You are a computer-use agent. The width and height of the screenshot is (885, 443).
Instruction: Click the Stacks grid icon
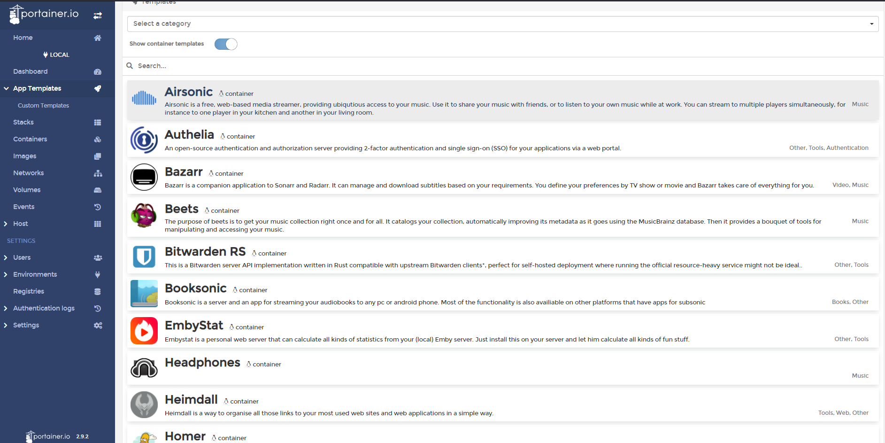point(98,123)
